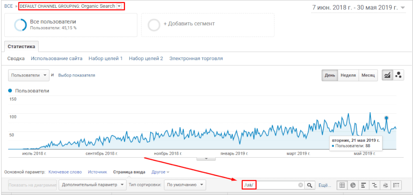The width and height of the screenshot is (413, 195).
Task: Select the comparison view icon
Action: [x=375, y=185]
